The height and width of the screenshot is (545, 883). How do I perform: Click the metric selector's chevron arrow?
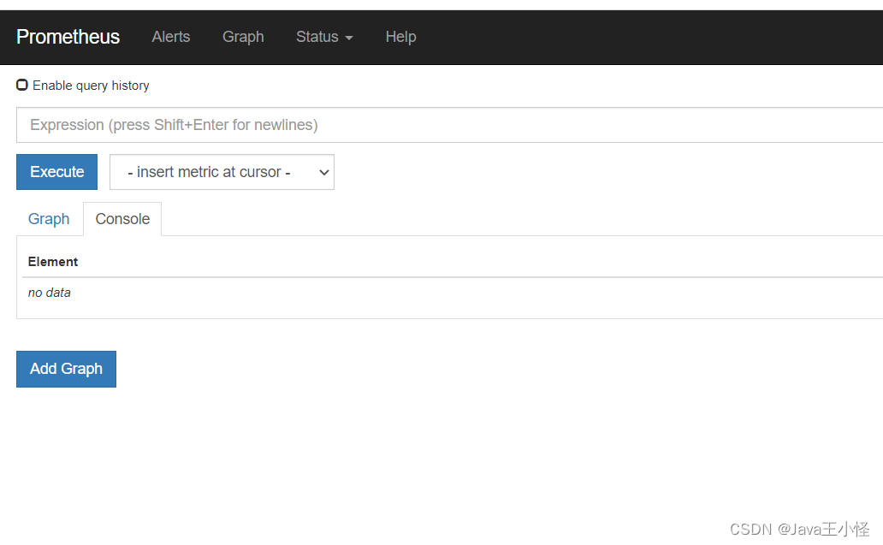click(x=323, y=171)
